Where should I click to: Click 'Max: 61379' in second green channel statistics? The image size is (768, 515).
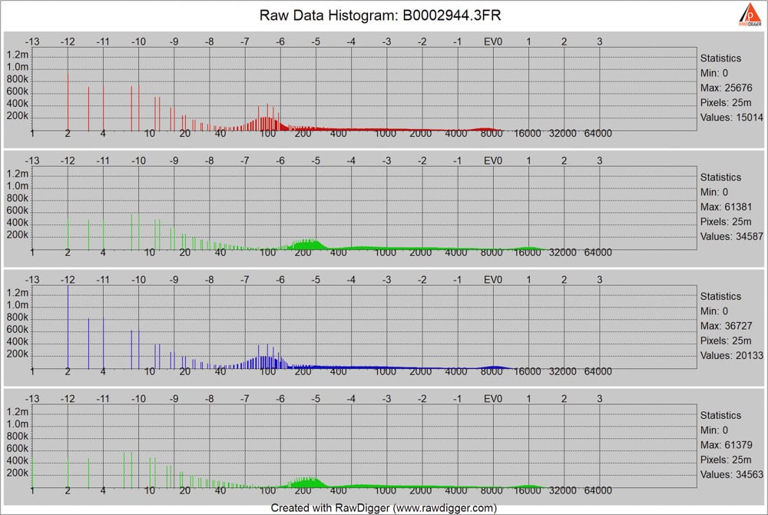click(x=726, y=445)
